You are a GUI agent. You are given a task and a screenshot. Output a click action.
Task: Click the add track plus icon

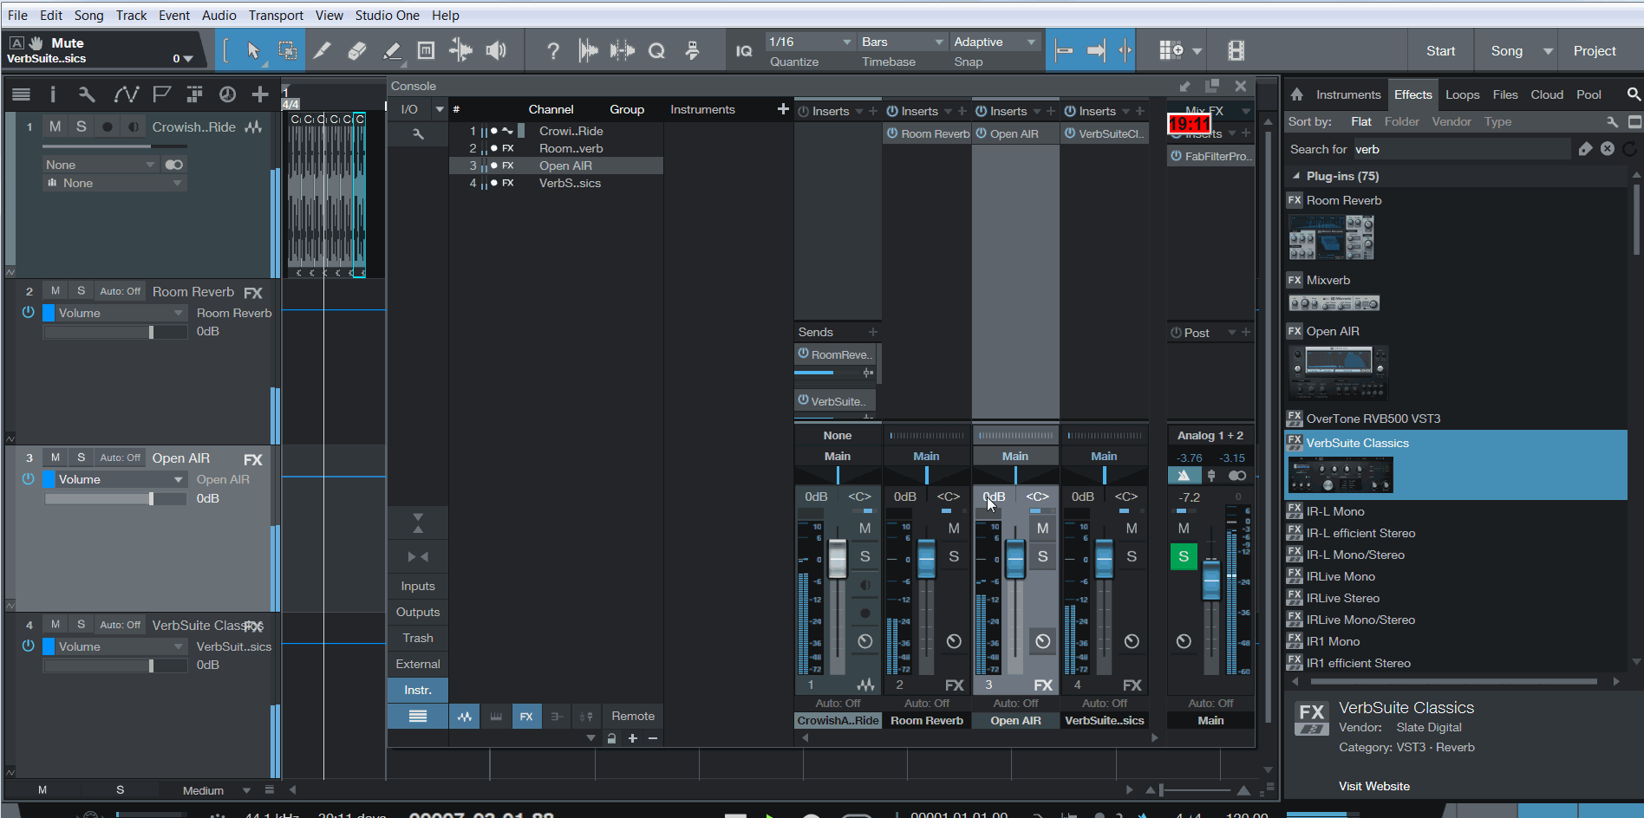[259, 94]
